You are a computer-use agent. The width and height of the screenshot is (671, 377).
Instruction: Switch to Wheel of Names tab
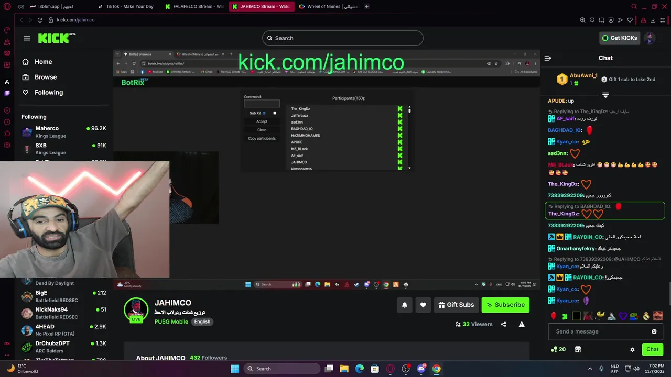point(328,6)
